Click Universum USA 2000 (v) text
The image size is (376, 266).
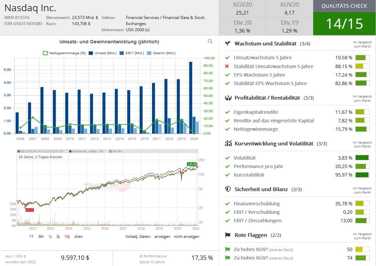pos(138,30)
